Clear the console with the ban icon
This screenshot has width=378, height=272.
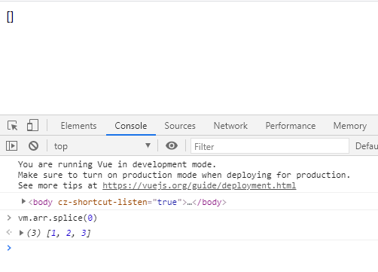(x=33, y=145)
